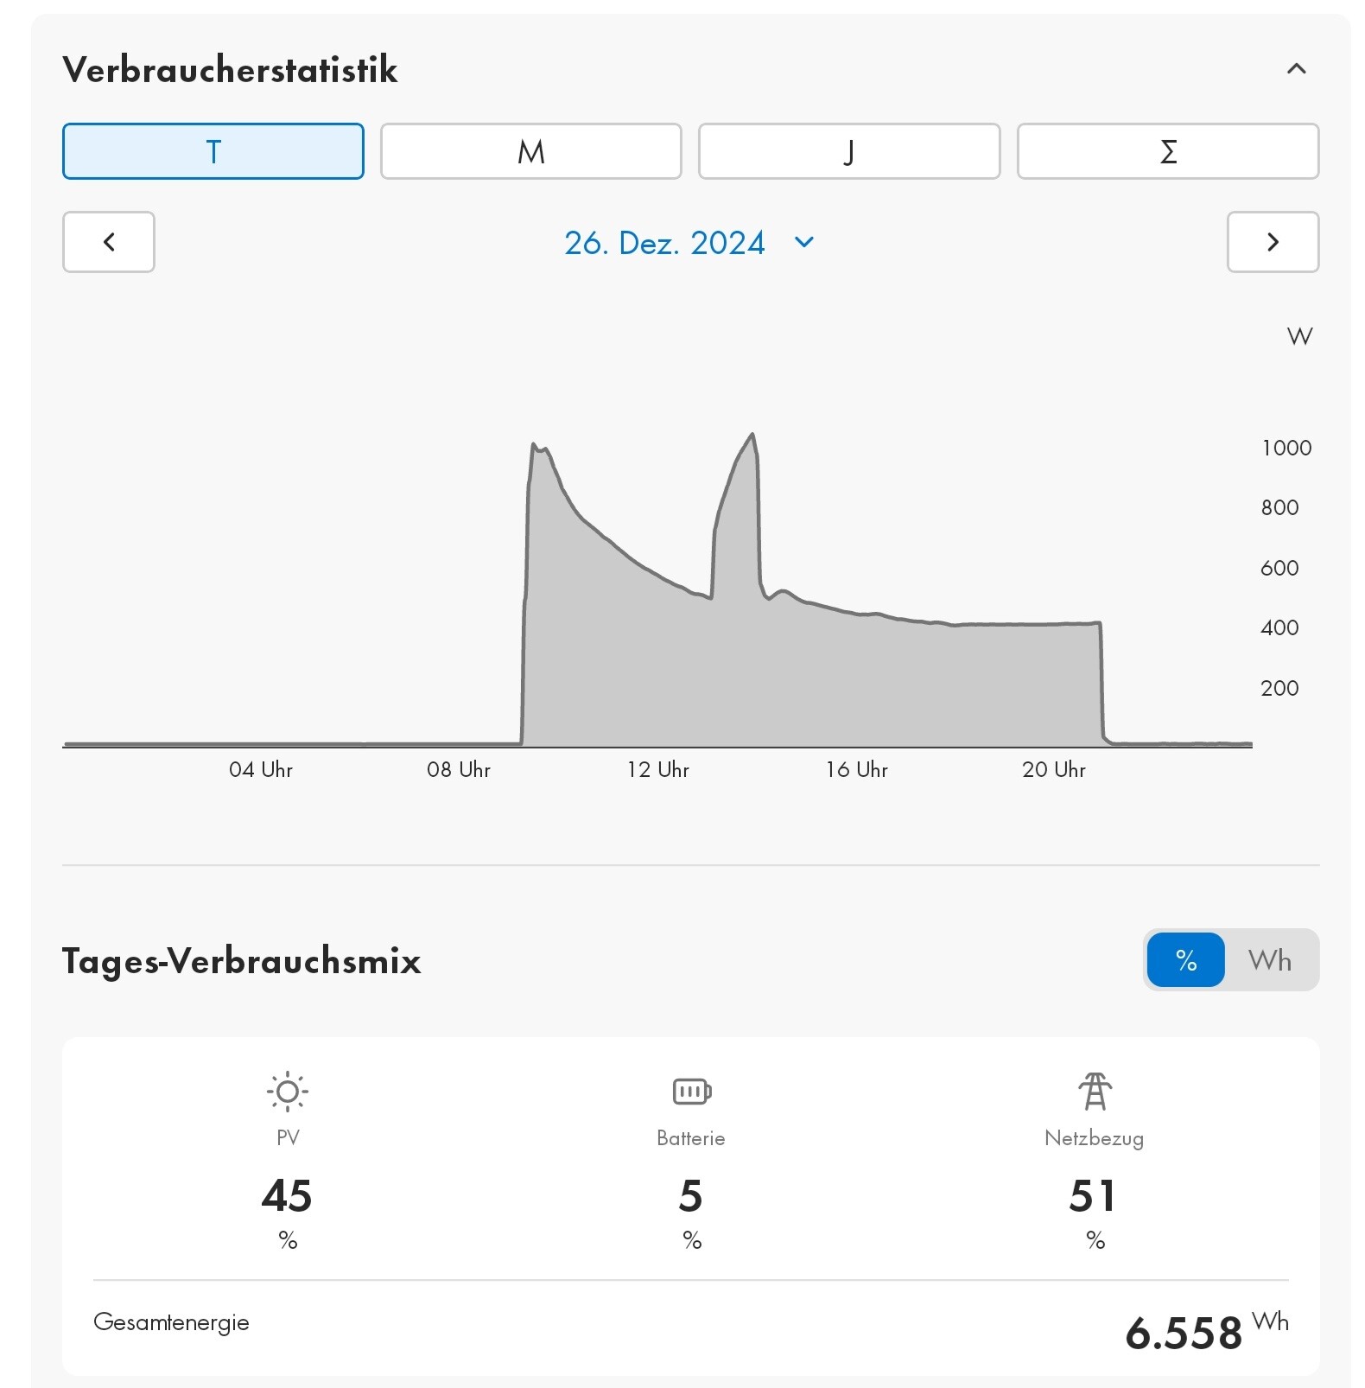
Task: Click the 5 % Batterie value
Action: pos(691,1196)
